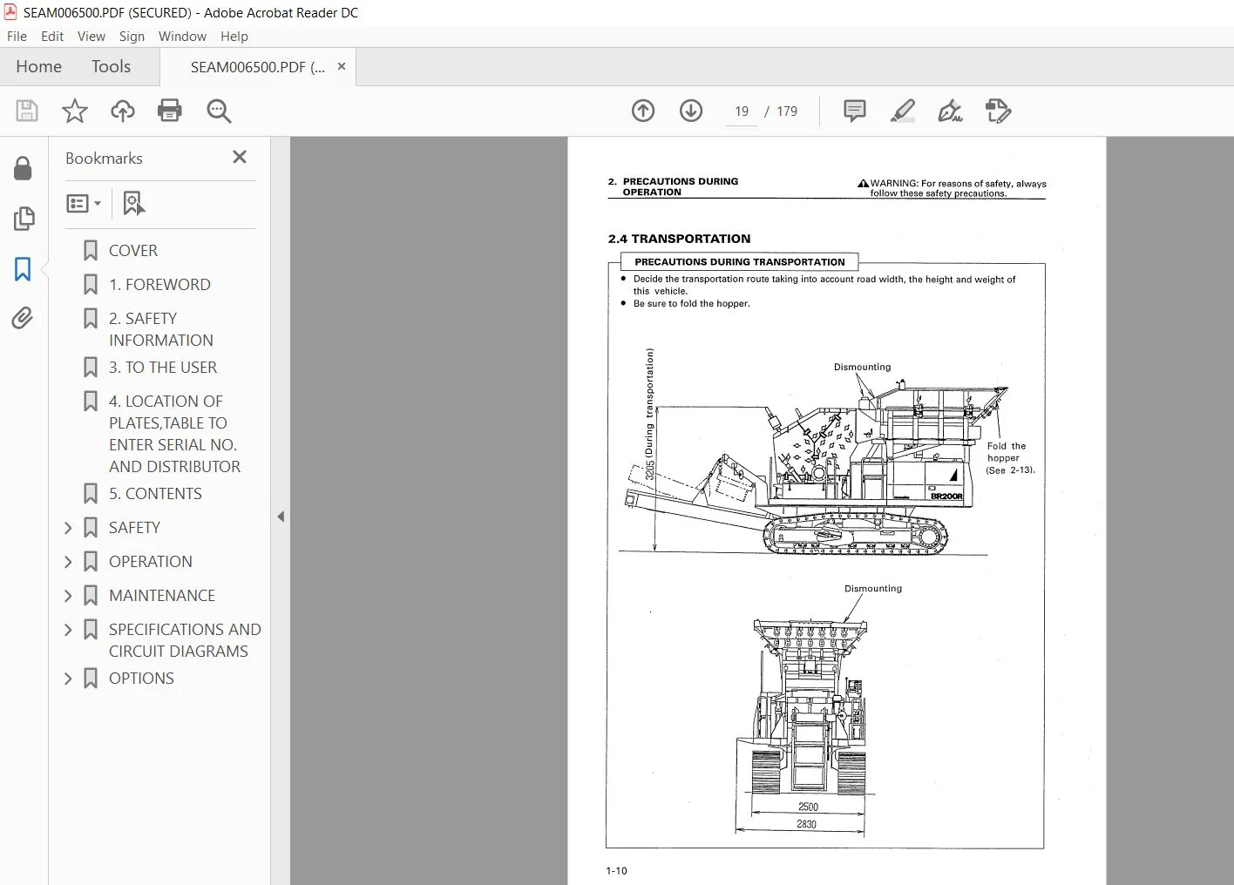Jump to 1. FOREWORD bookmark

tap(159, 285)
